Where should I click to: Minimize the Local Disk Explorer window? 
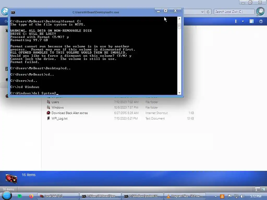click(243, 2)
